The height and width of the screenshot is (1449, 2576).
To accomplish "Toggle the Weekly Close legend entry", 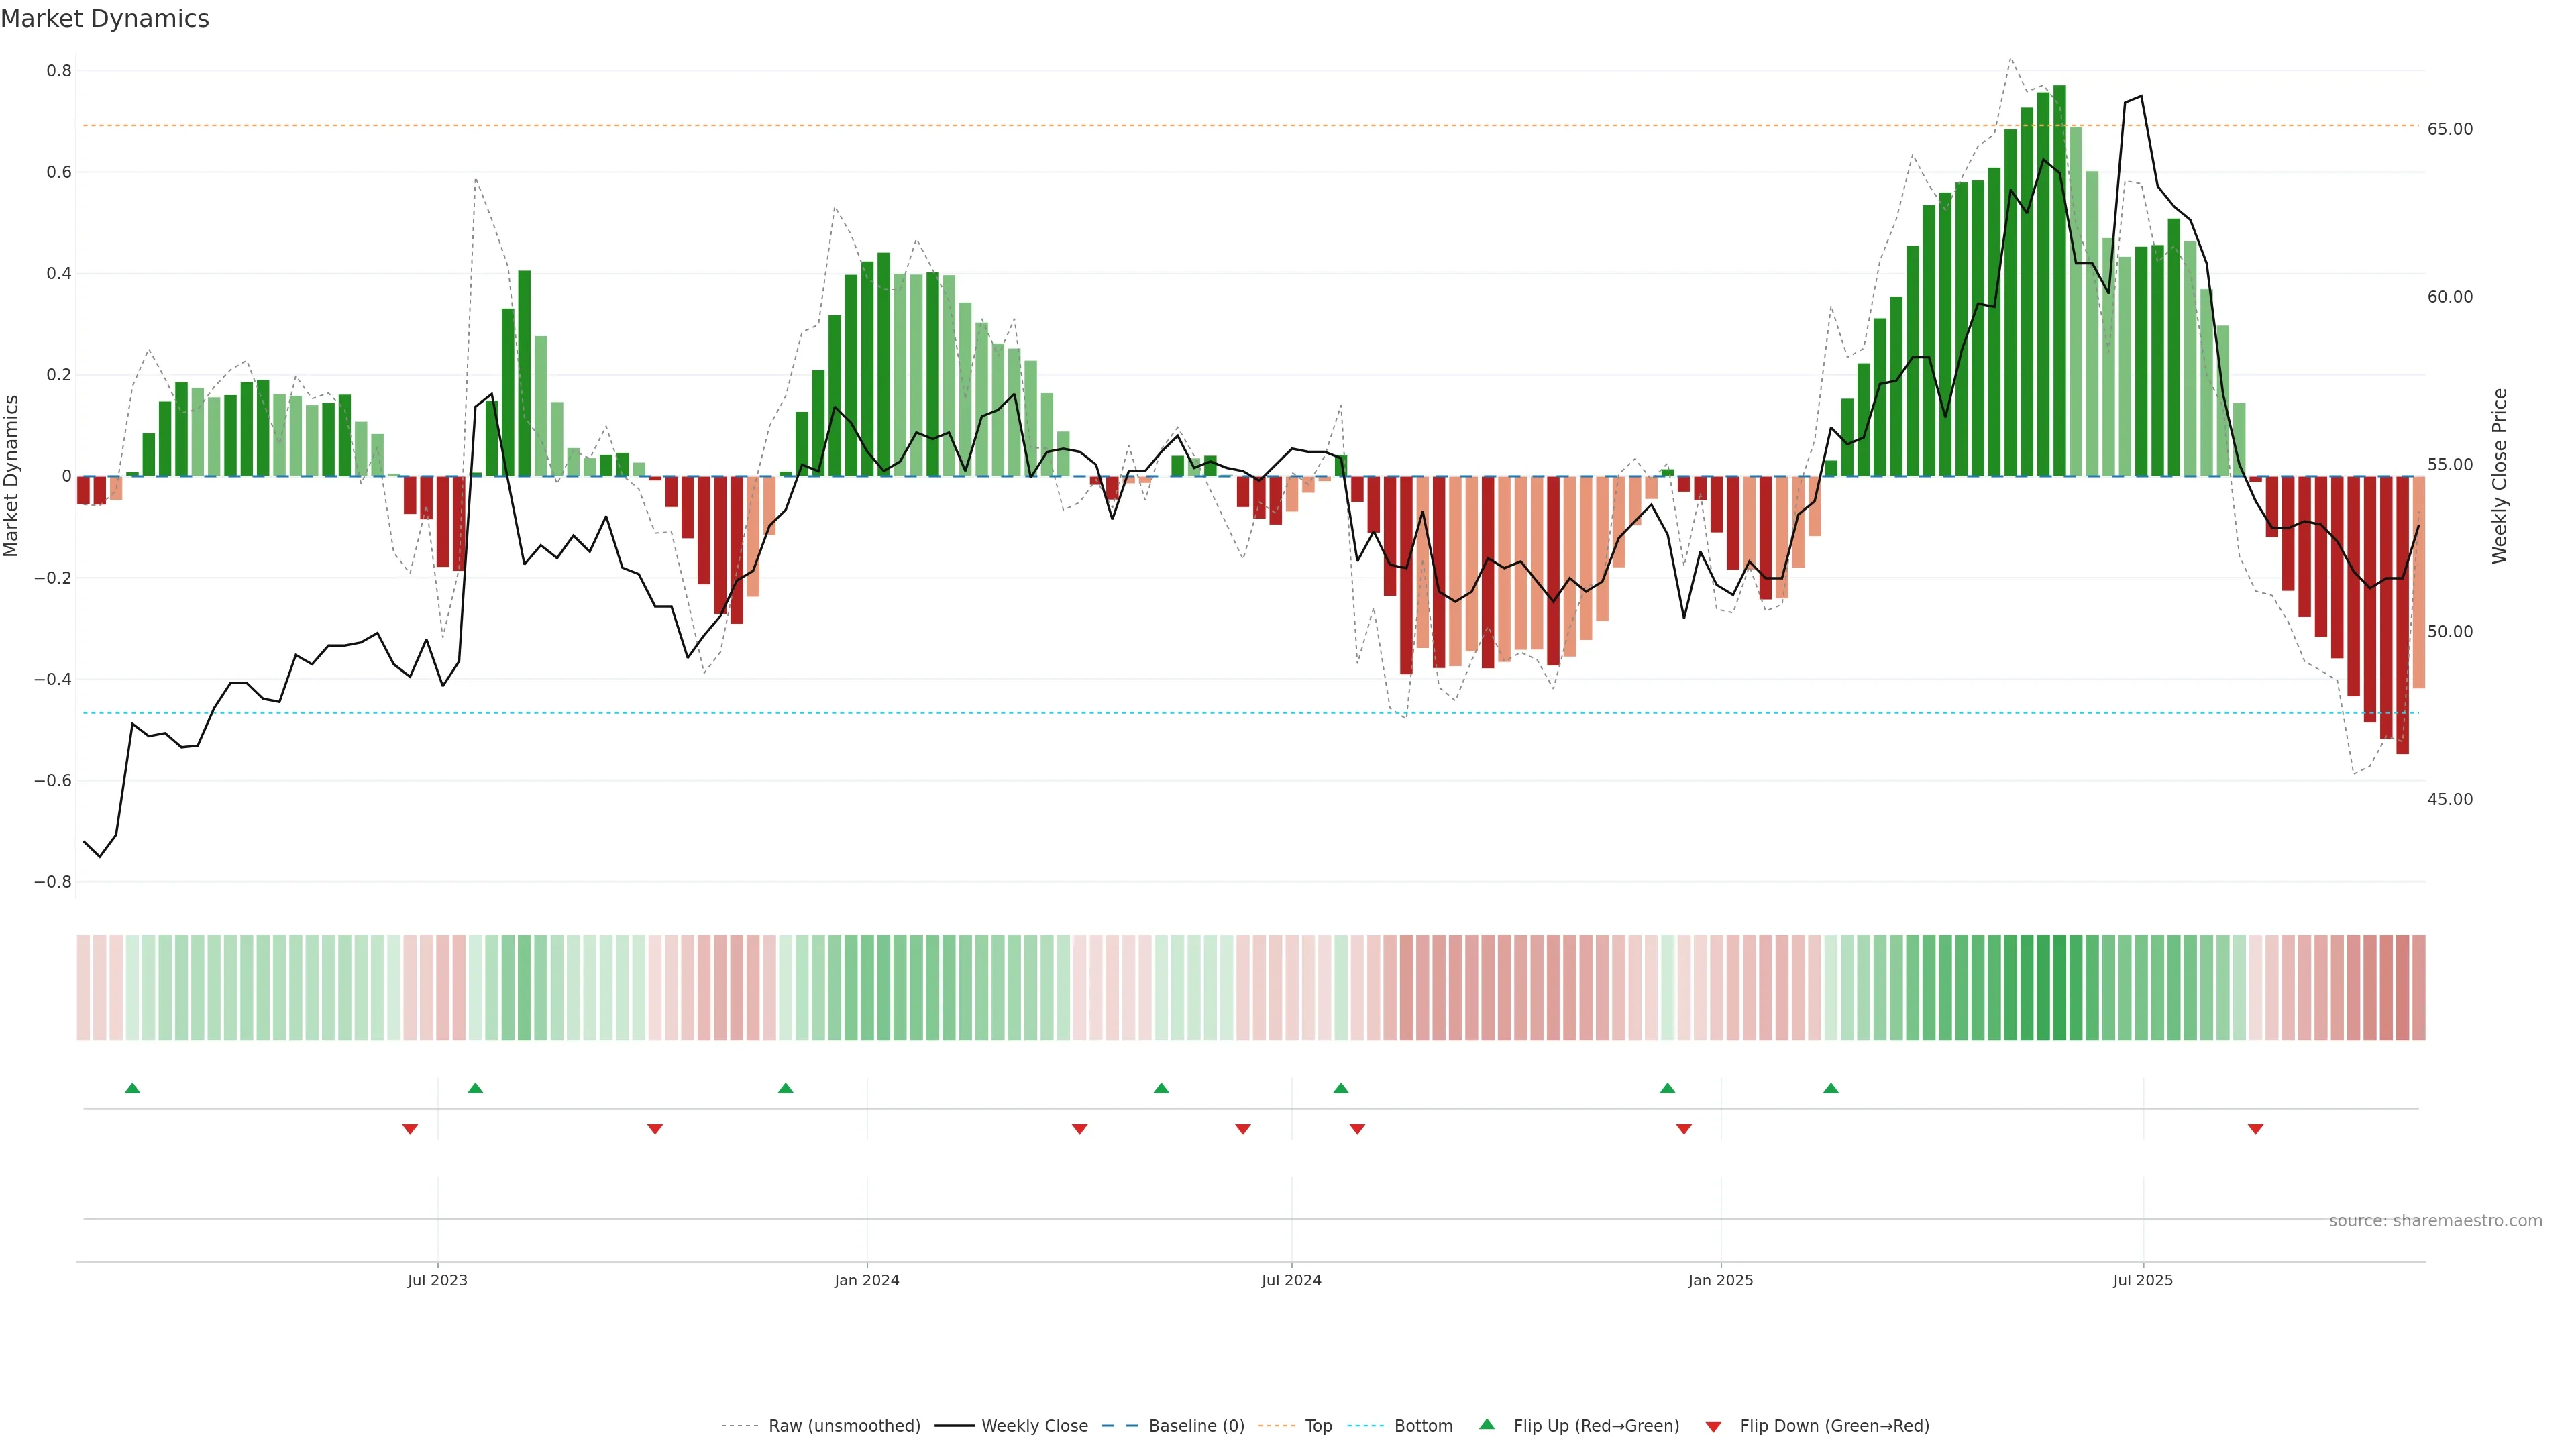I will pyautogui.click(x=1034, y=1425).
